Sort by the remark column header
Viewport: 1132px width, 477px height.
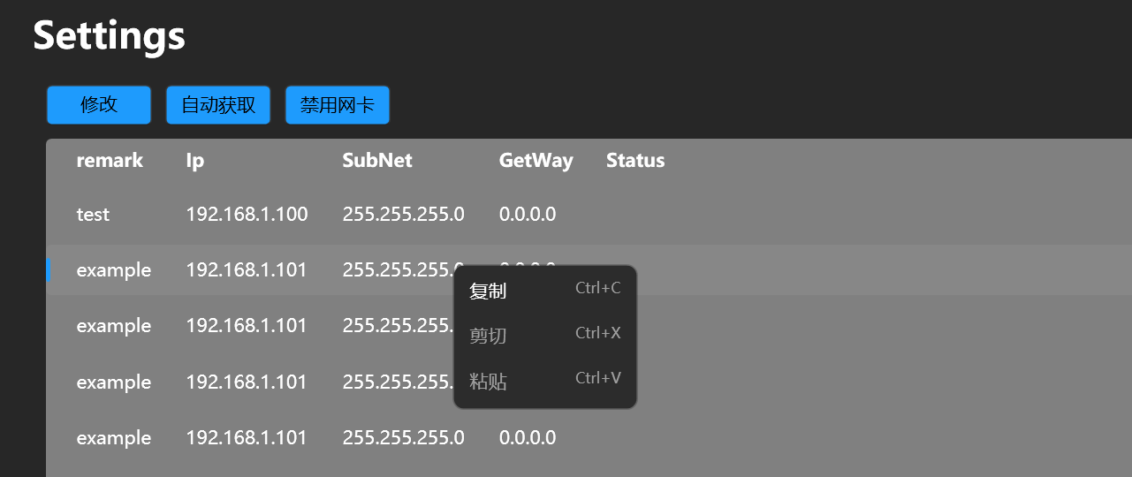click(110, 161)
